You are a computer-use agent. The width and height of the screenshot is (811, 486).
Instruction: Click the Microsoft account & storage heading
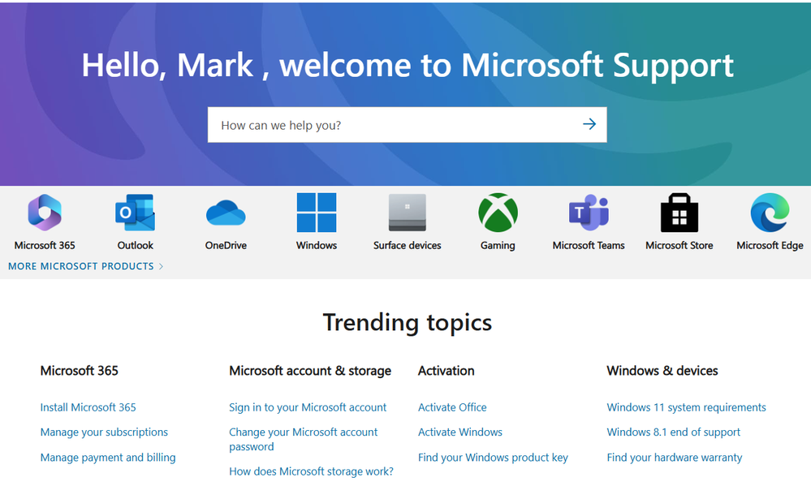coord(310,371)
